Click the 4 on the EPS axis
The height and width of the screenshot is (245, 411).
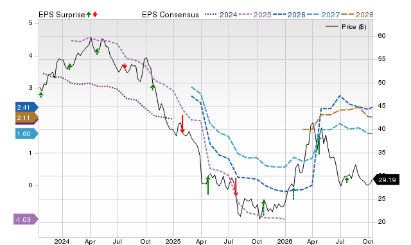[x=31, y=56]
